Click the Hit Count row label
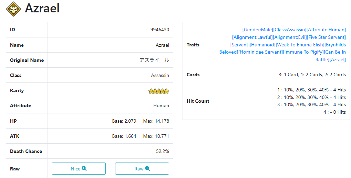 198,101
